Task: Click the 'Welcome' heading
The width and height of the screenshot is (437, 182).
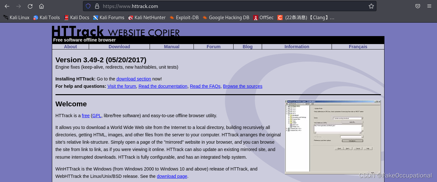Action: point(71,104)
